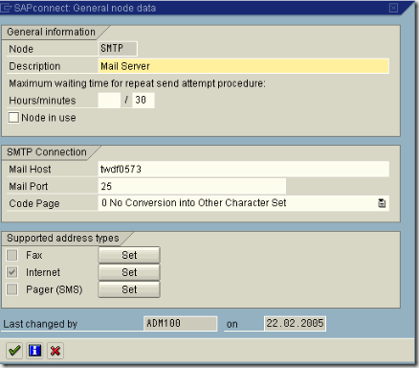
Task: Click Set button next to Pager (SMS)
Action: (x=129, y=289)
